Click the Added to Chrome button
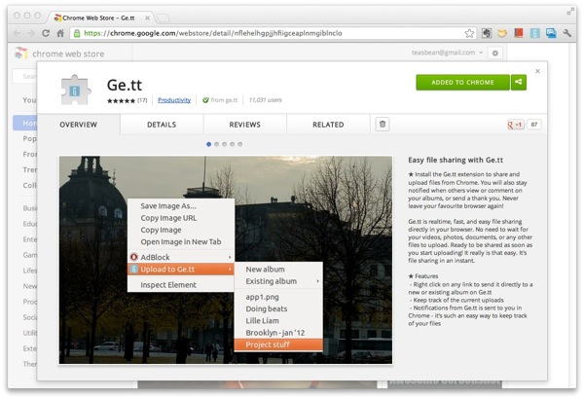Viewport: 584px width, 399px height. click(x=462, y=83)
